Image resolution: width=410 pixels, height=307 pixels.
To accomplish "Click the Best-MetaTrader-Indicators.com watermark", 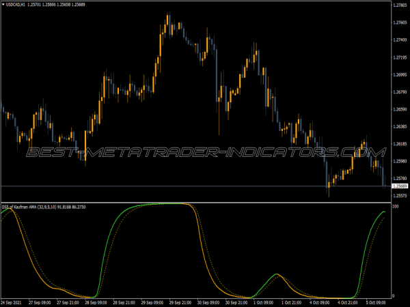I will 205,151.
